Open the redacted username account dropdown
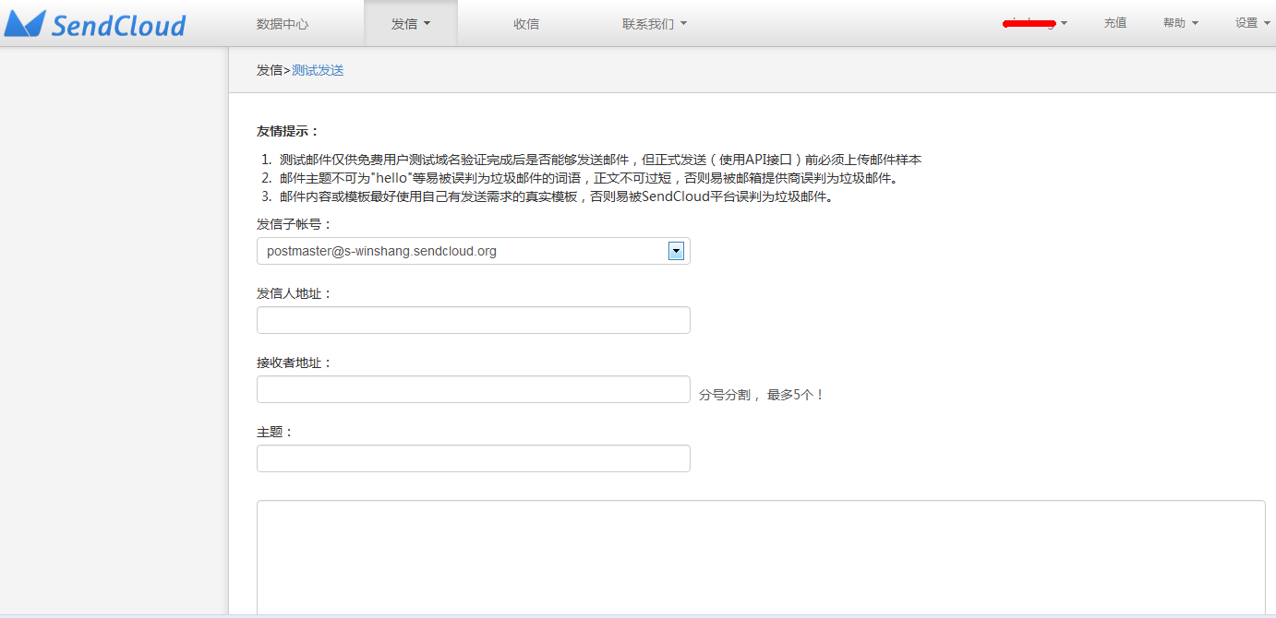 1035,23
